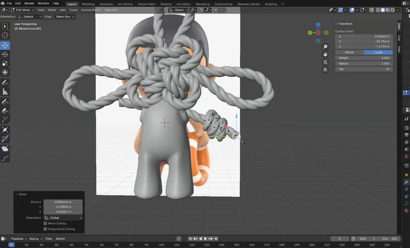Collapse the Transform panel
Image resolution: width=410 pixels, height=248 pixels.
click(x=336, y=24)
